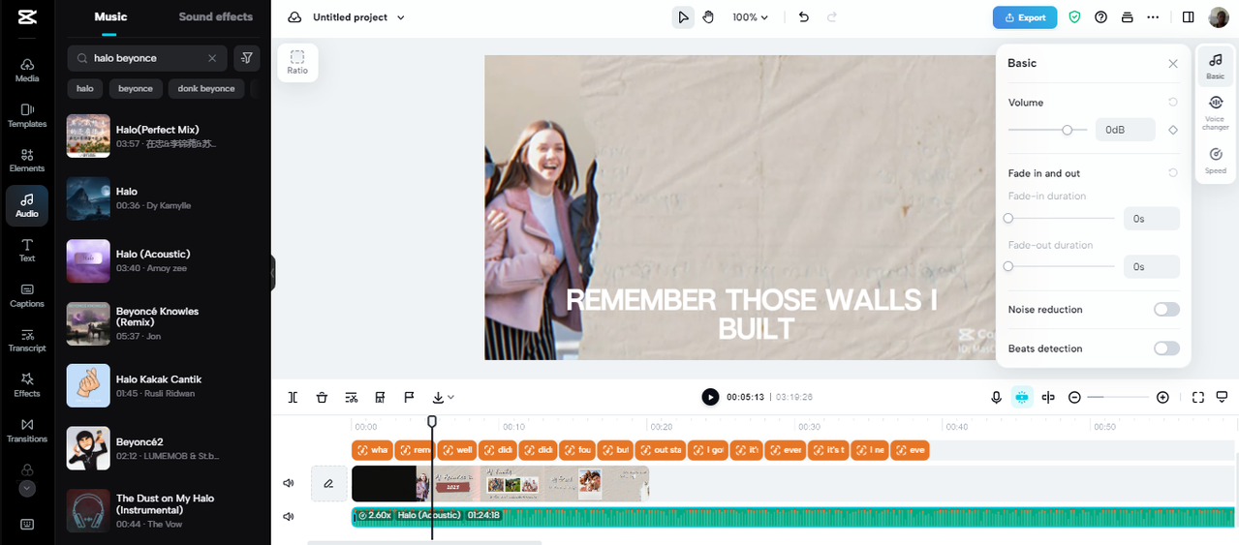Switch to the Sound effects tab
This screenshot has width=1239, height=545.
(216, 16)
